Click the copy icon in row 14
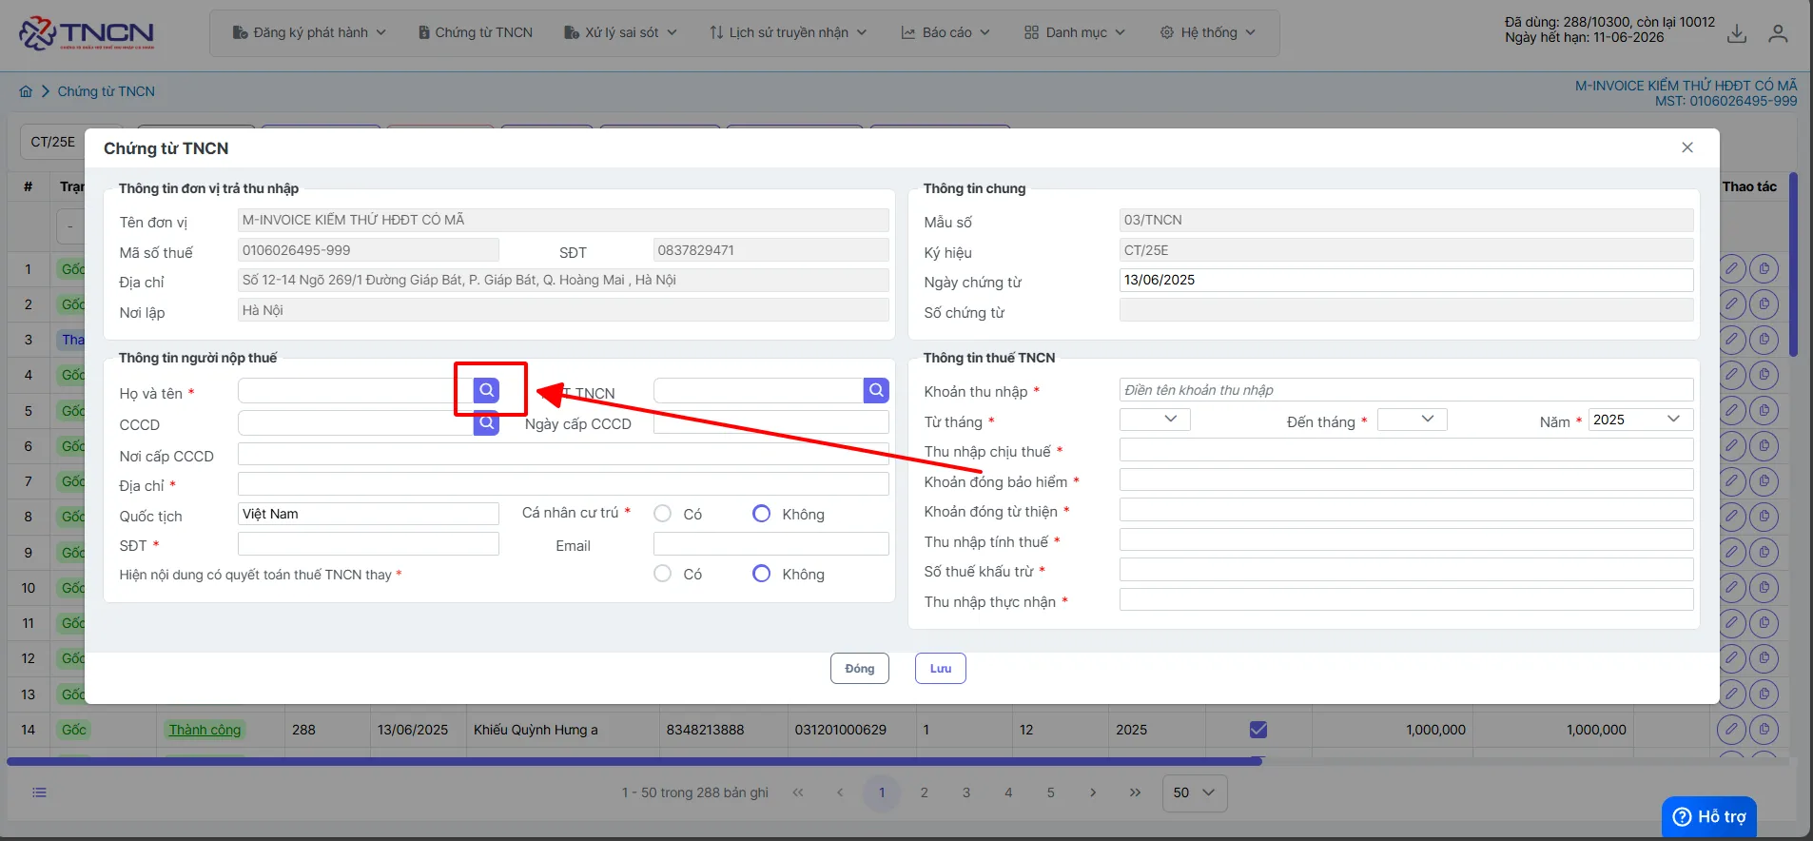Image resolution: width=1813 pixels, height=841 pixels. [1764, 730]
